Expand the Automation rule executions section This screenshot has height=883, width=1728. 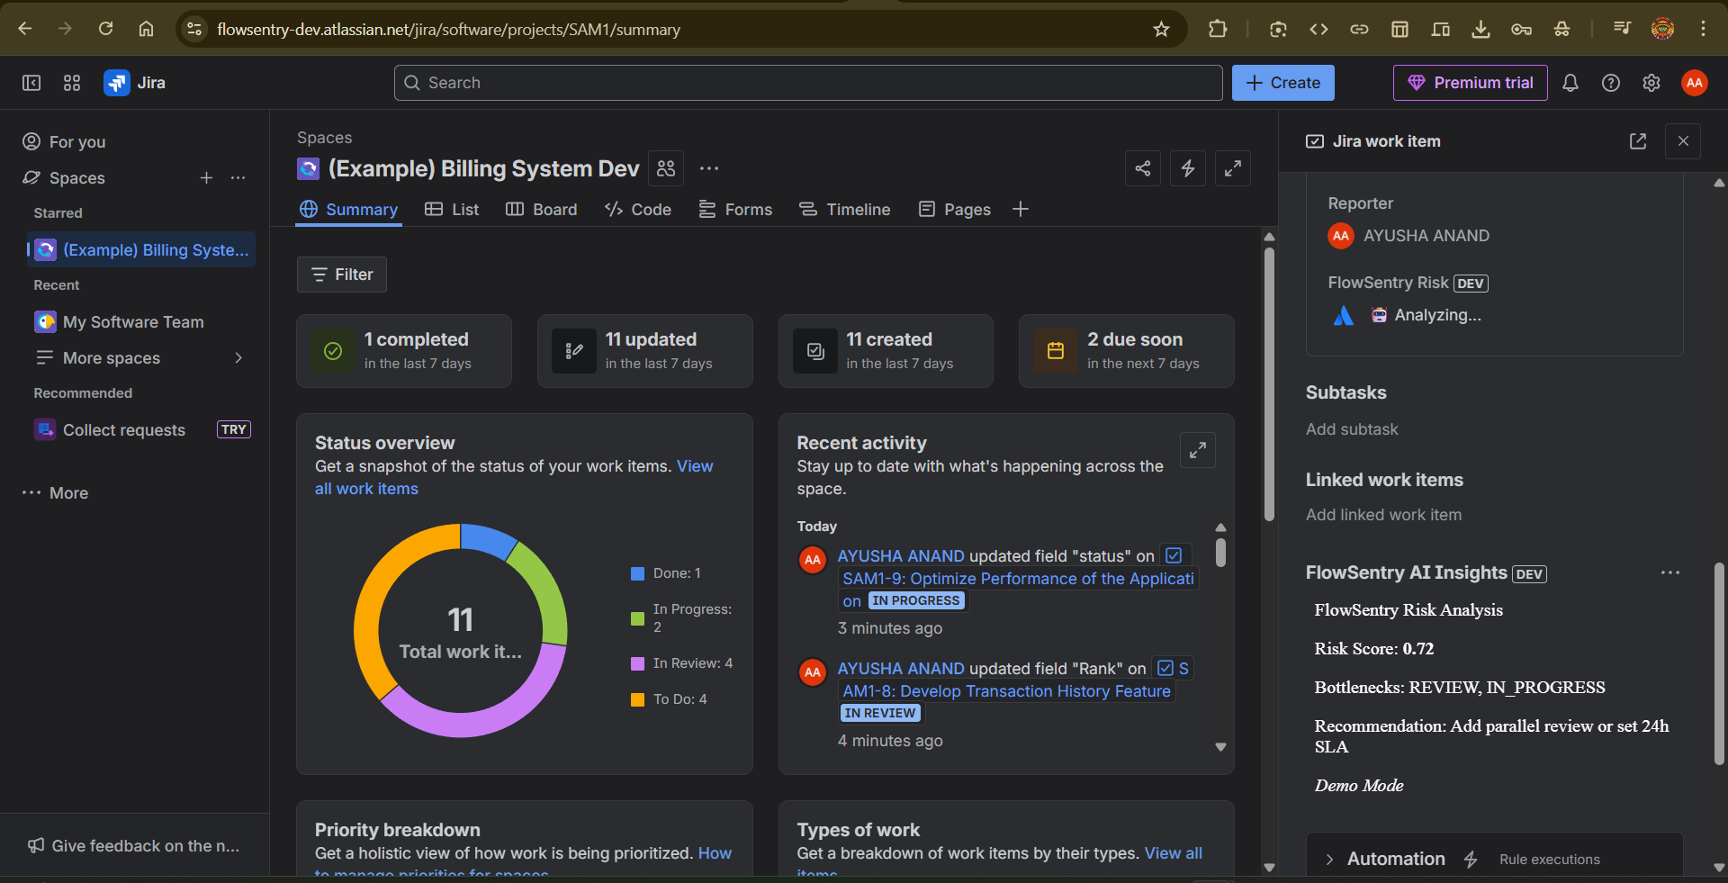(1328, 859)
